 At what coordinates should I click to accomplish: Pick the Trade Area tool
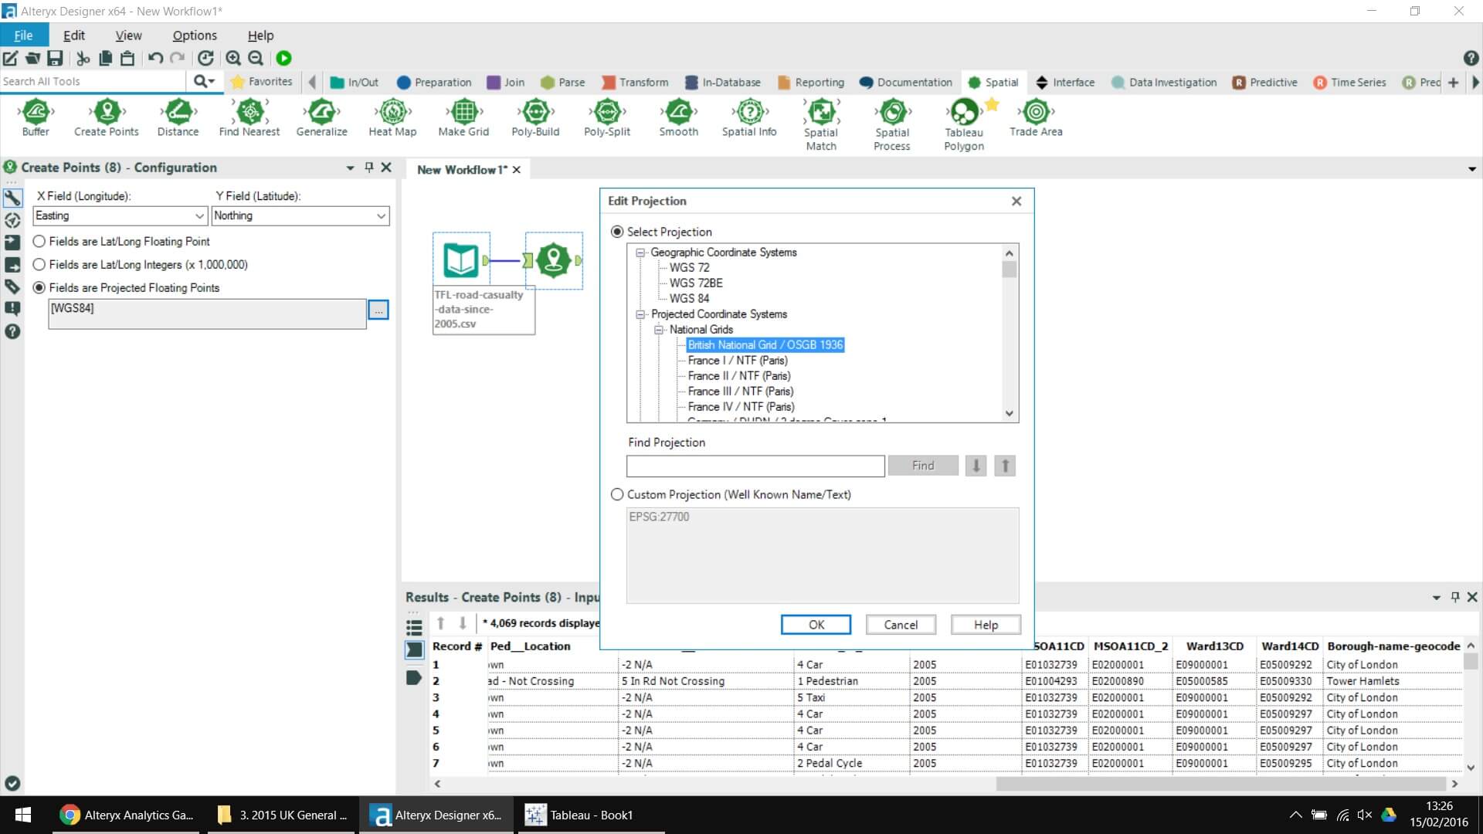pyautogui.click(x=1035, y=113)
